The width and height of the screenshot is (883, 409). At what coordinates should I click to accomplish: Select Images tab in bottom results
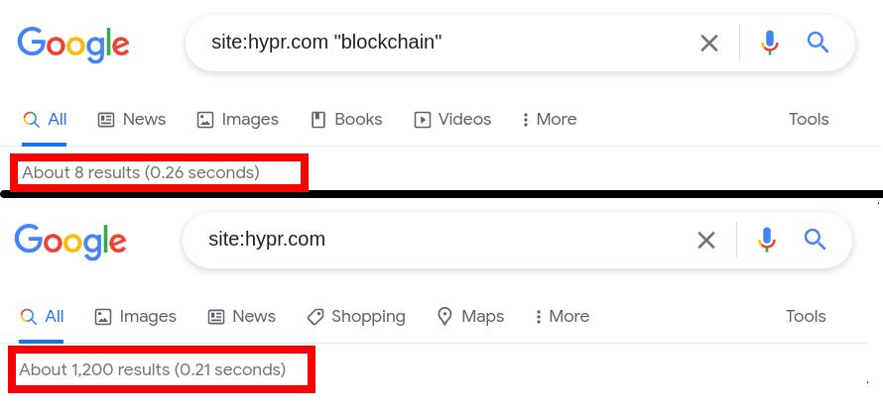135,317
